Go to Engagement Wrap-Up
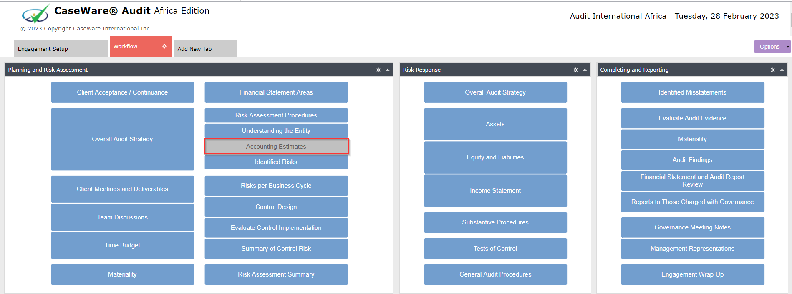The width and height of the screenshot is (792, 294). pos(693,274)
